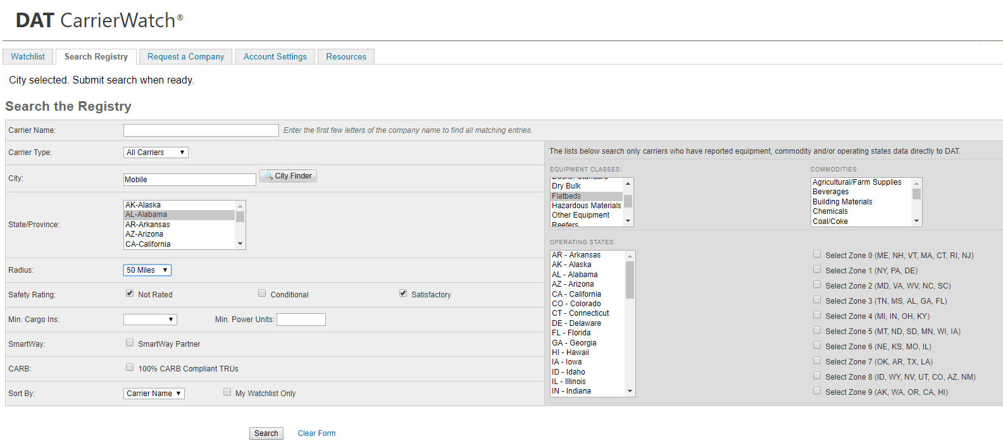
Task: Click the Search button
Action: point(266,433)
